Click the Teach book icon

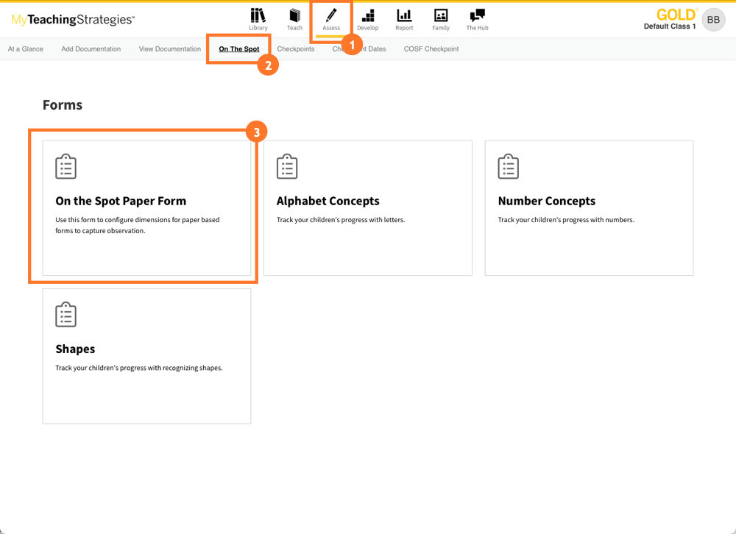[x=294, y=15]
